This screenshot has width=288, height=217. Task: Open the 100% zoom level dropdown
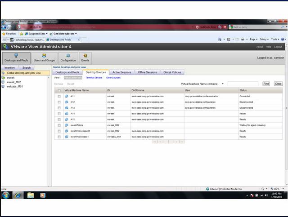[x=283, y=189]
